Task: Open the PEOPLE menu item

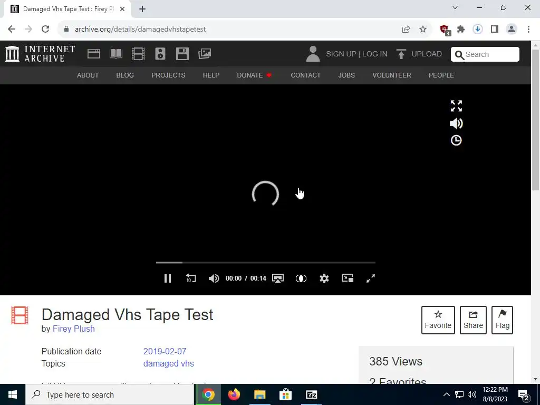Action: [441, 75]
